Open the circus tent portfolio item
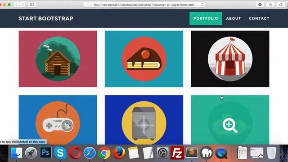Viewport: 288px width, 162px height. click(x=230, y=59)
